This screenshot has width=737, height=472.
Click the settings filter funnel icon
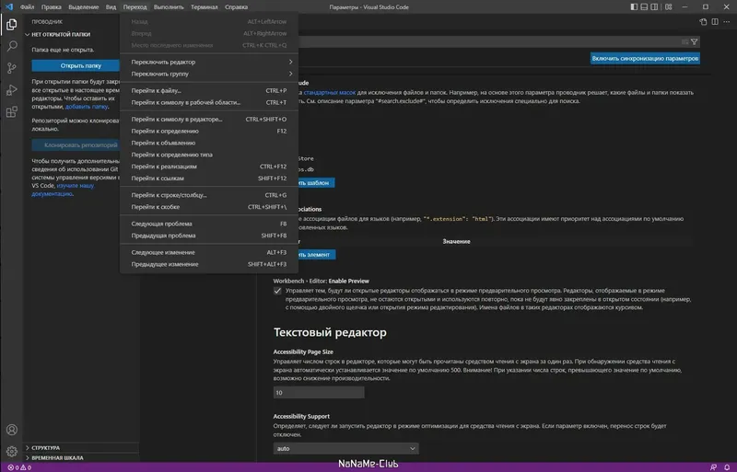[695, 41]
